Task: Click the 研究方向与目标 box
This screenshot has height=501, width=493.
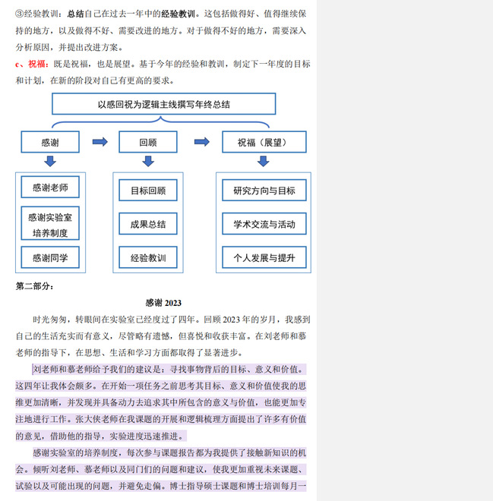Action: pyautogui.click(x=264, y=191)
